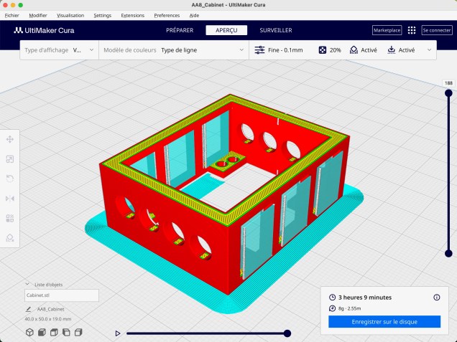The image size is (457, 342).
Task: Click the Se connecter button
Action: pos(436,31)
